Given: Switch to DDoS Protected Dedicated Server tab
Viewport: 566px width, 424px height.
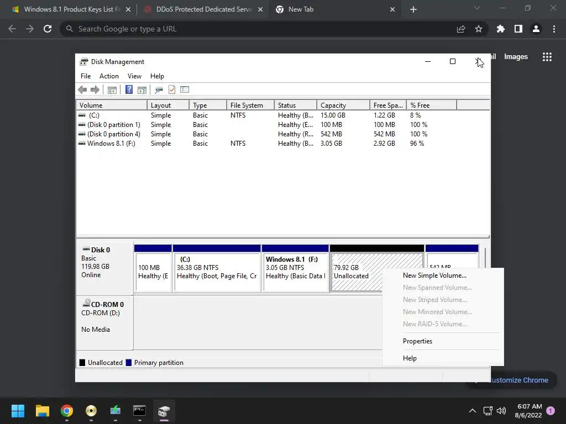Looking at the screenshot, I should pyautogui.click(x=204, y=9).
